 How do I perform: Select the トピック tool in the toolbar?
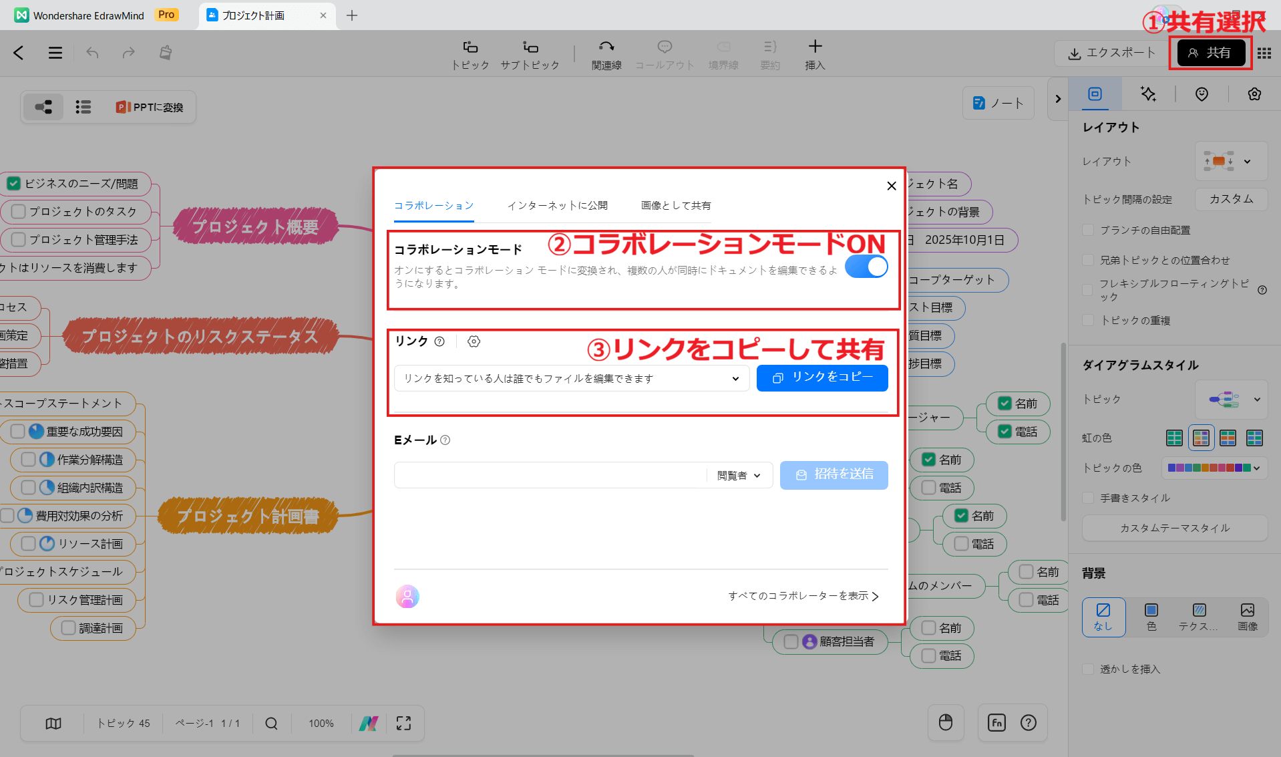[470, 53]
